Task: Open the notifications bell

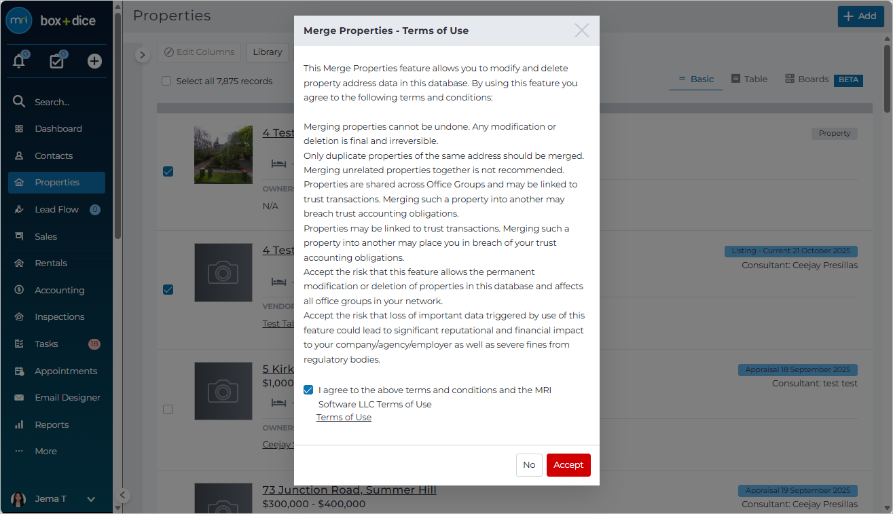Action: (x=19, y=61)
